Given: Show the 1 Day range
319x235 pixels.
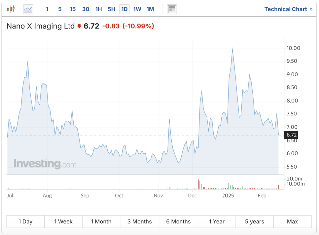Looking at the screenshot, I should [x=25, y=221].
